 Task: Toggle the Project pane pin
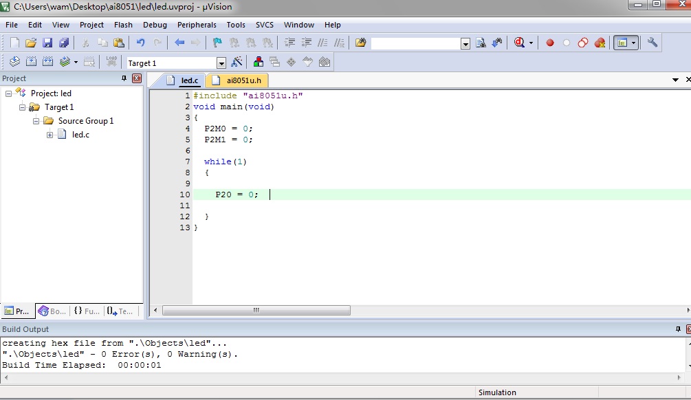(124, 78)
